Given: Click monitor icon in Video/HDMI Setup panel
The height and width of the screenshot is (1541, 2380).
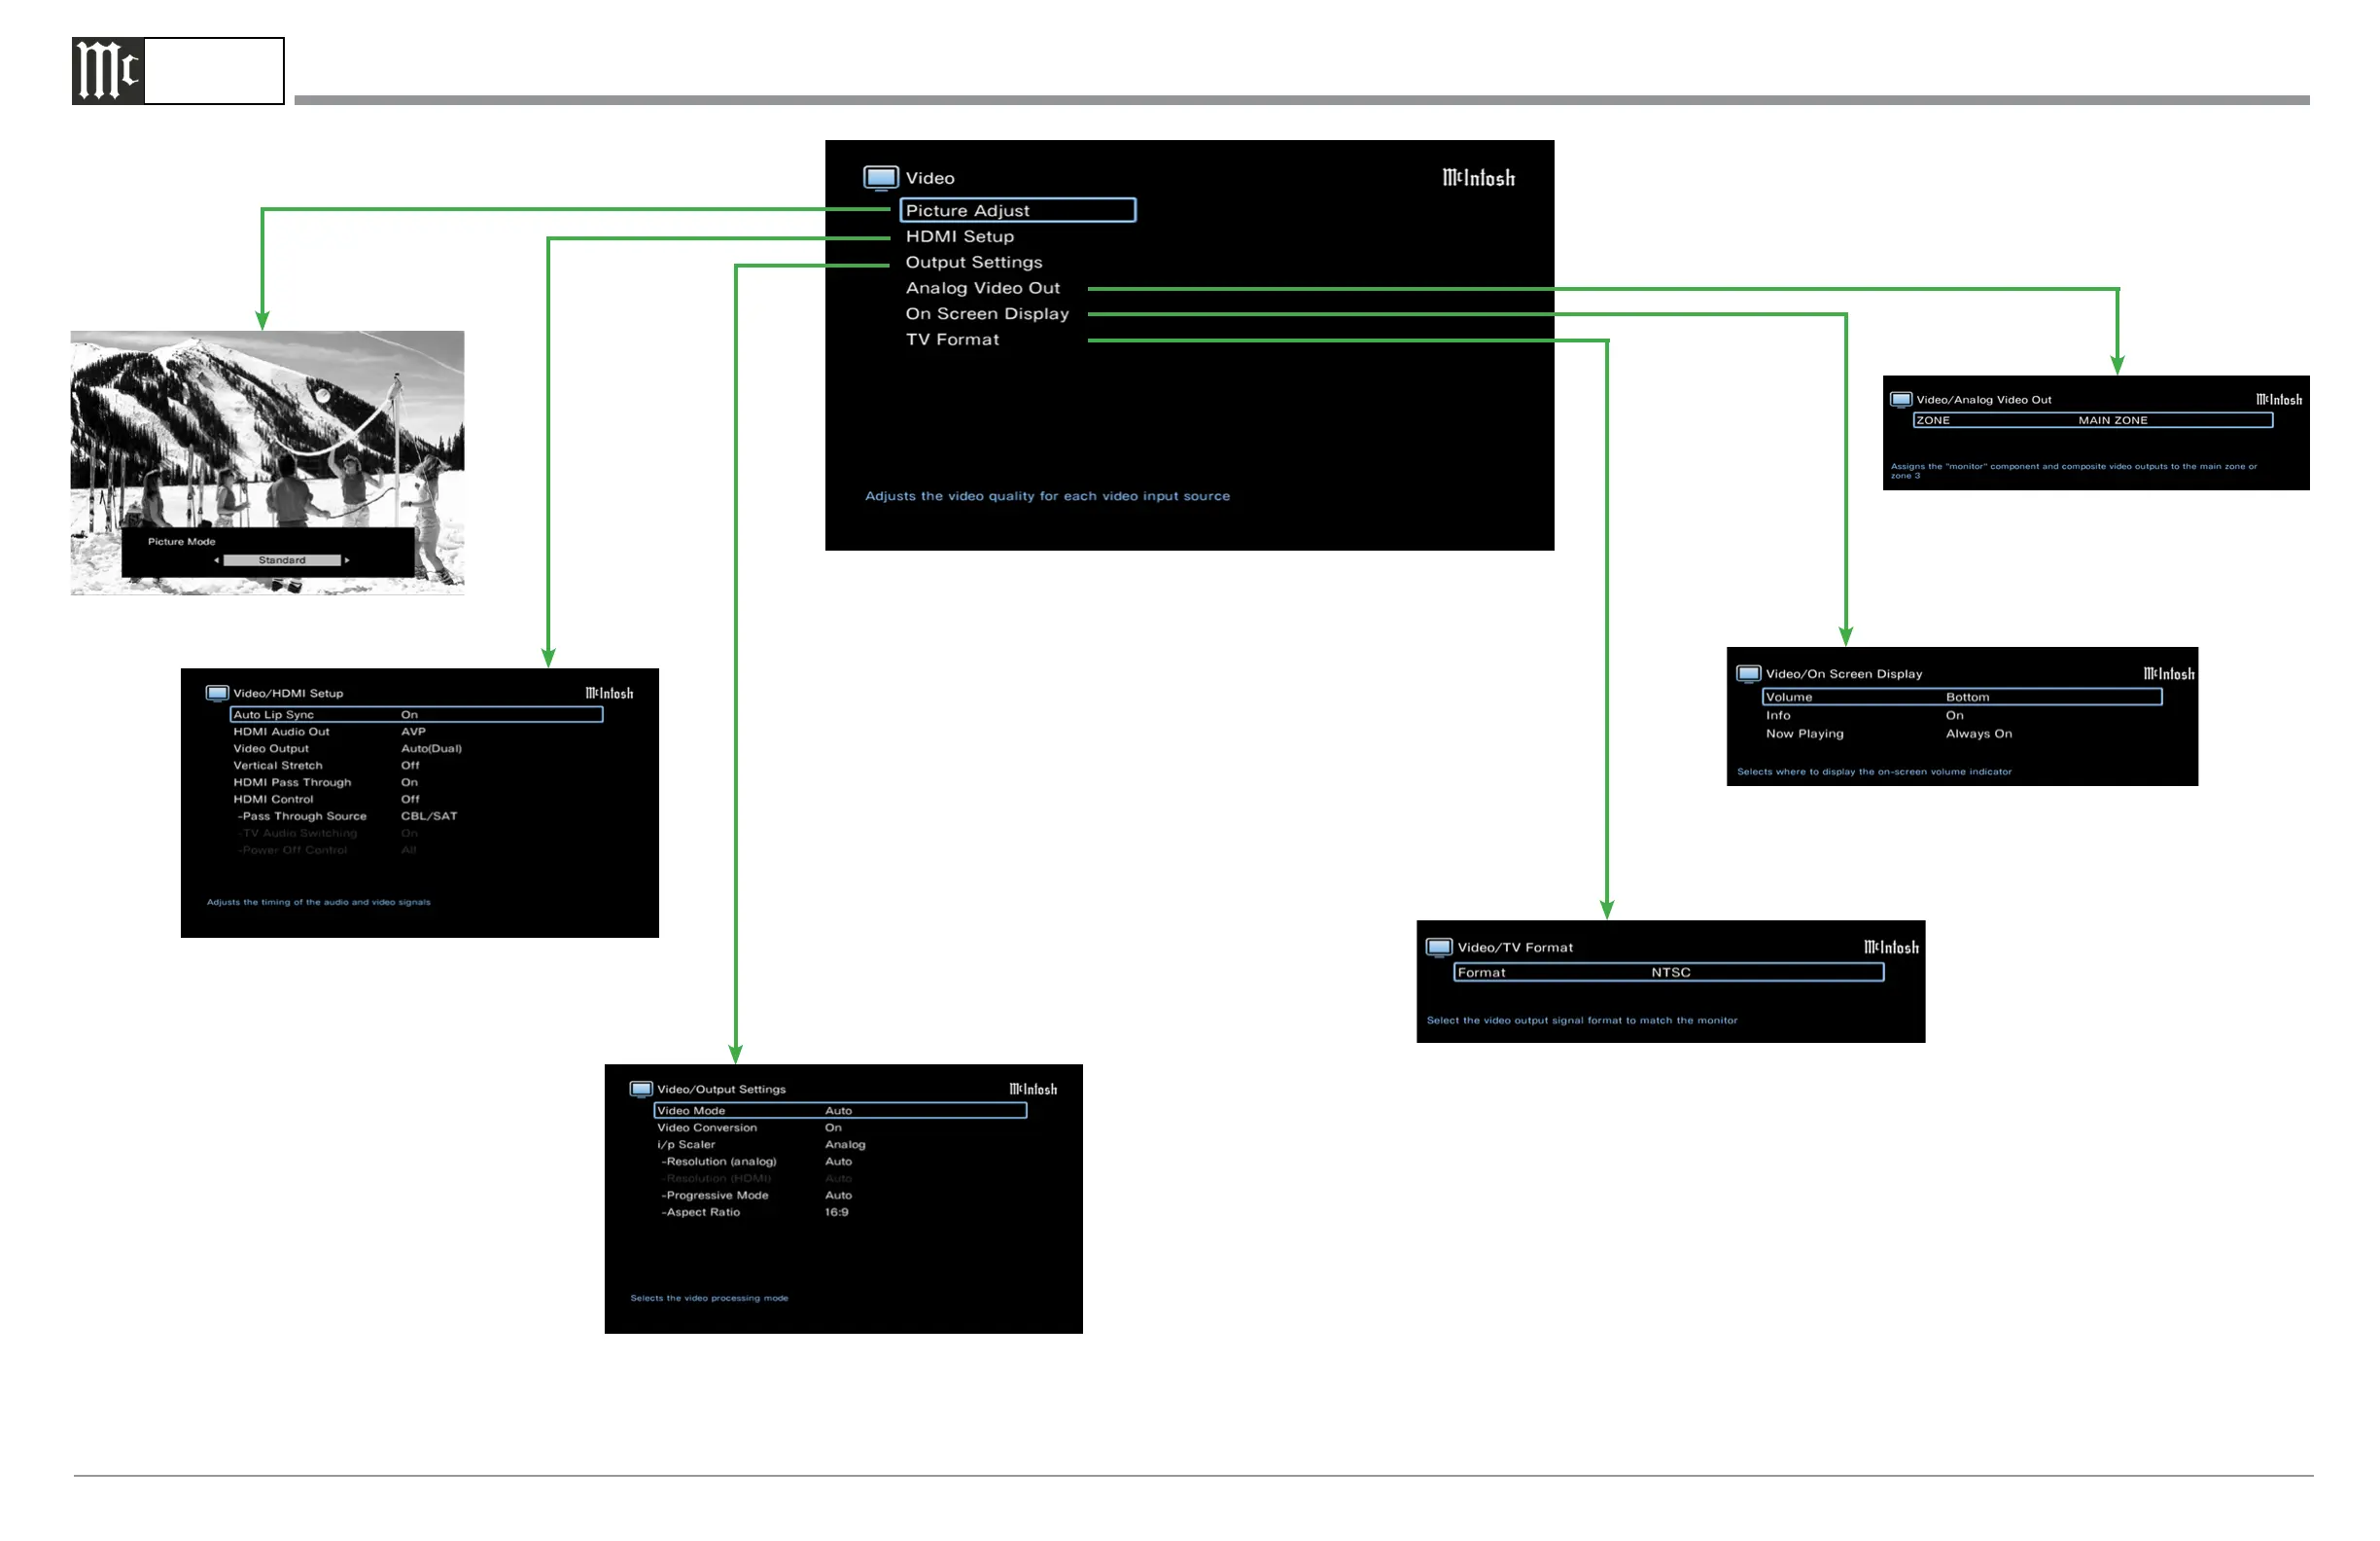Looking at the screenshot, I should point(217,693).
